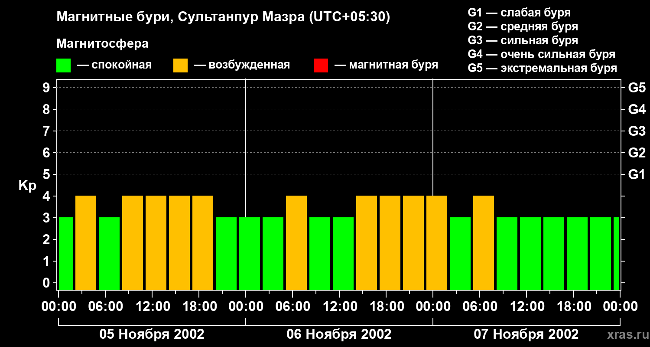This screenshot has width=650, height=347.
Task: Select the '06 Ноября 2002' date label
Action: tap(339, 334)
